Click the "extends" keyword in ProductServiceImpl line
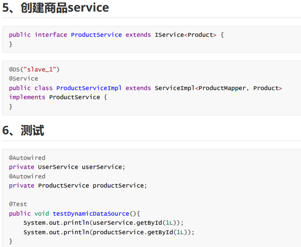The width and height of the screenshot is (301, 247). coord(138,88)
